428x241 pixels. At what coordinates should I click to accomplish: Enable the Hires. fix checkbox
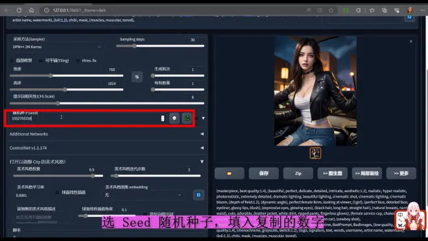[x=78, y=60]
